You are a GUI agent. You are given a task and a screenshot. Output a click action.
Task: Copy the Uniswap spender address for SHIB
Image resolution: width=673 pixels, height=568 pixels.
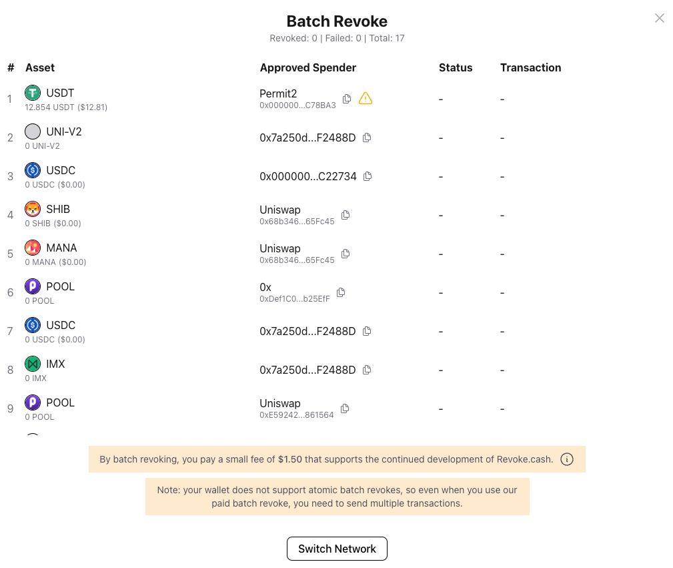pos(345,214)
